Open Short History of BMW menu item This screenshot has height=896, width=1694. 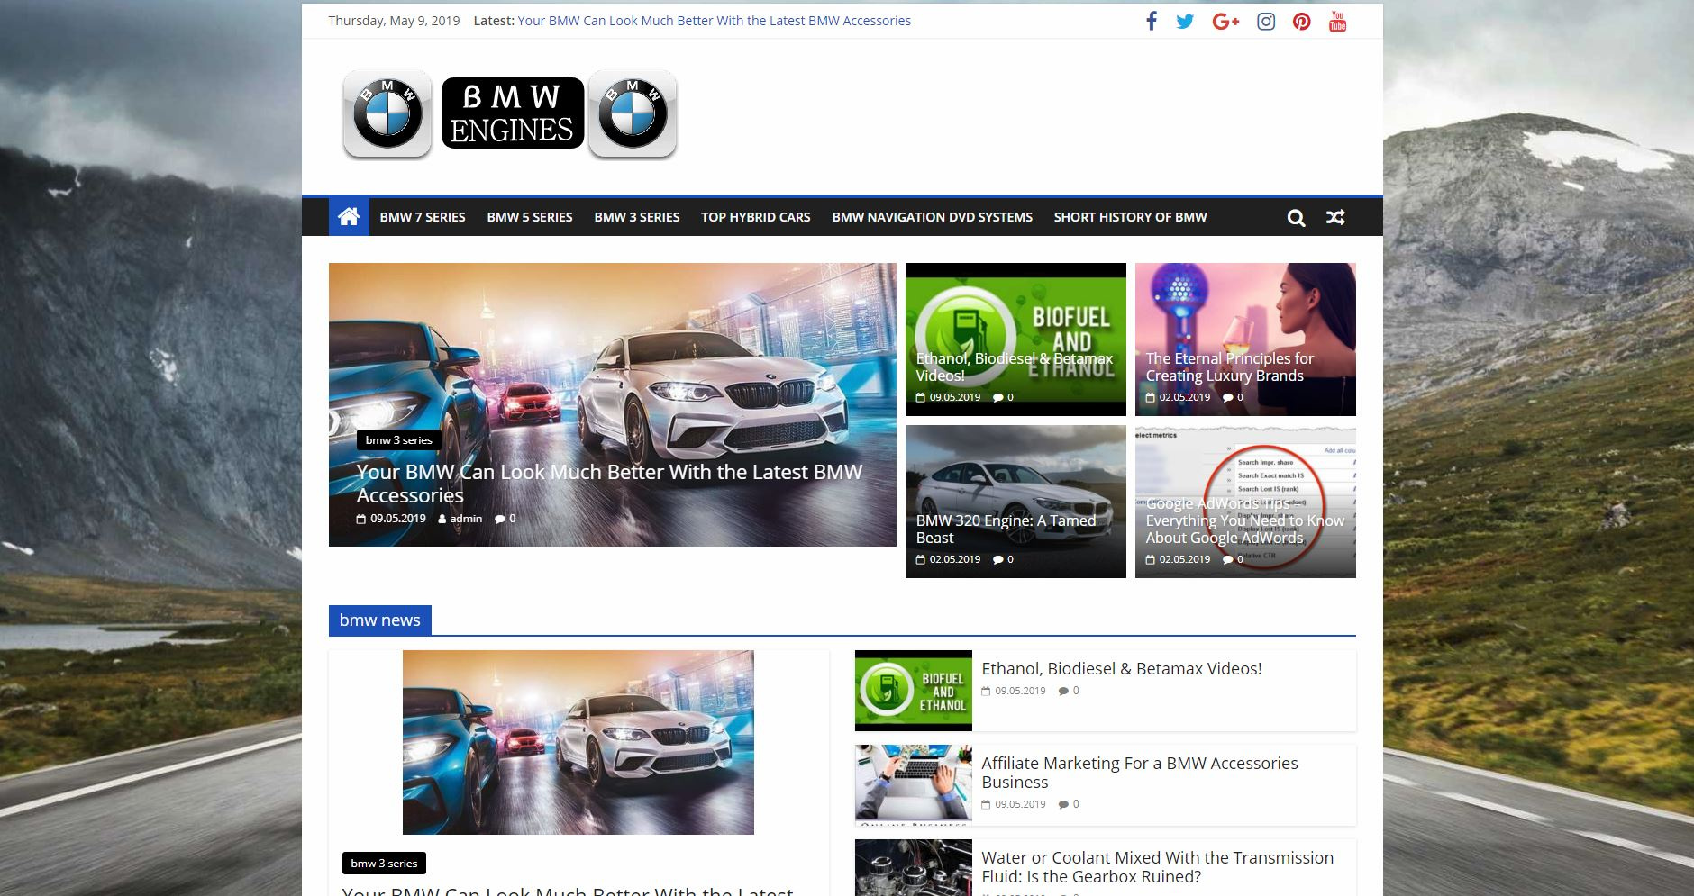[1131, 217]
